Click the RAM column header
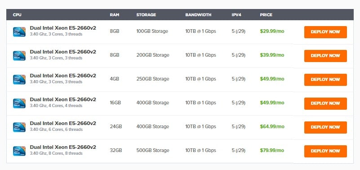Screen dimensions: 360x170 115,15
